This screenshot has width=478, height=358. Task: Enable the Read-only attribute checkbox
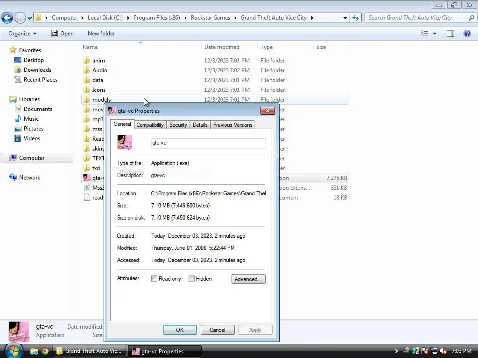click(154, 279)
